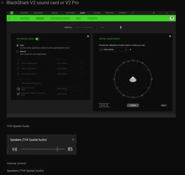Switch to the Mic tab

point(79,18)
